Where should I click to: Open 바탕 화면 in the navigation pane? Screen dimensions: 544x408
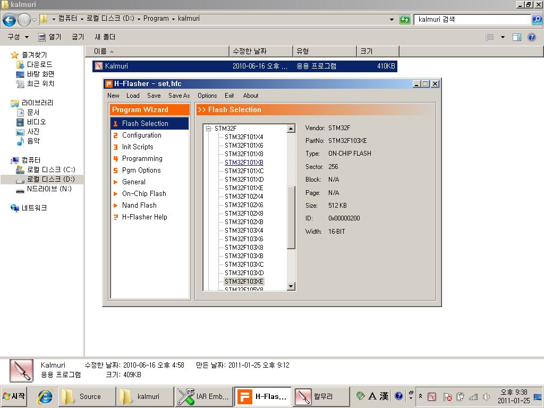[40, 74]
